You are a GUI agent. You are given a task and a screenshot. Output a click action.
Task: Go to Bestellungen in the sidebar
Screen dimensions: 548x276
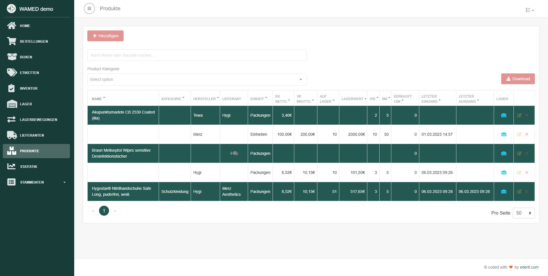34,41
